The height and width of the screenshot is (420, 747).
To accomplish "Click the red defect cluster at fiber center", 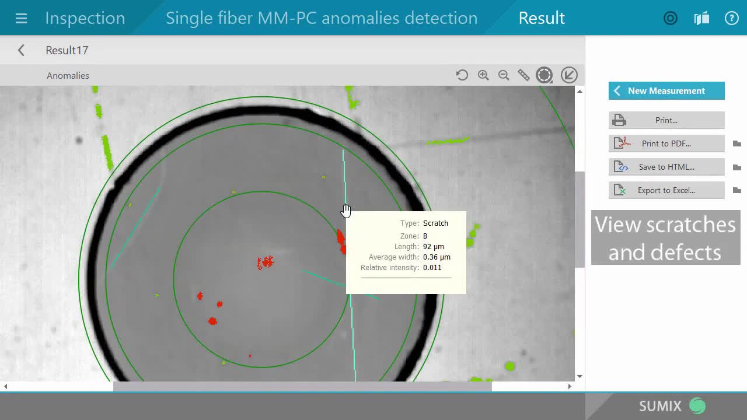I will pyautogui.click(x=266, y=262).
